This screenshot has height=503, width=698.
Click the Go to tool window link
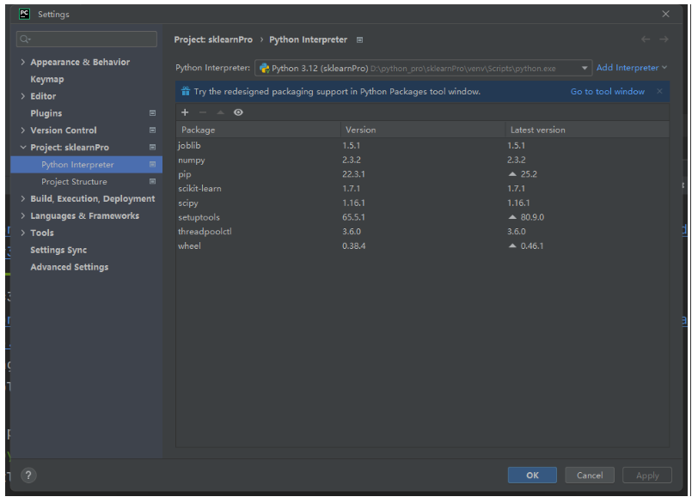(608, 92)
